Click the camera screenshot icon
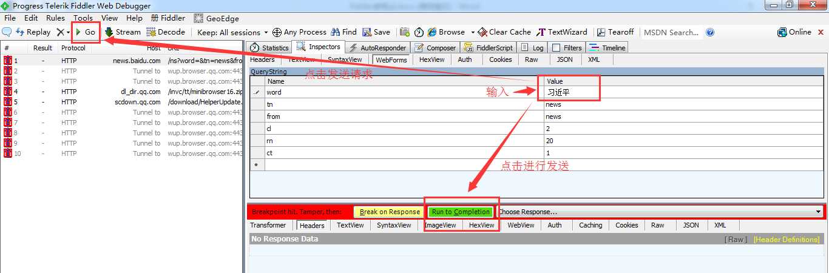The image size is (829, 273). [405, 32]
